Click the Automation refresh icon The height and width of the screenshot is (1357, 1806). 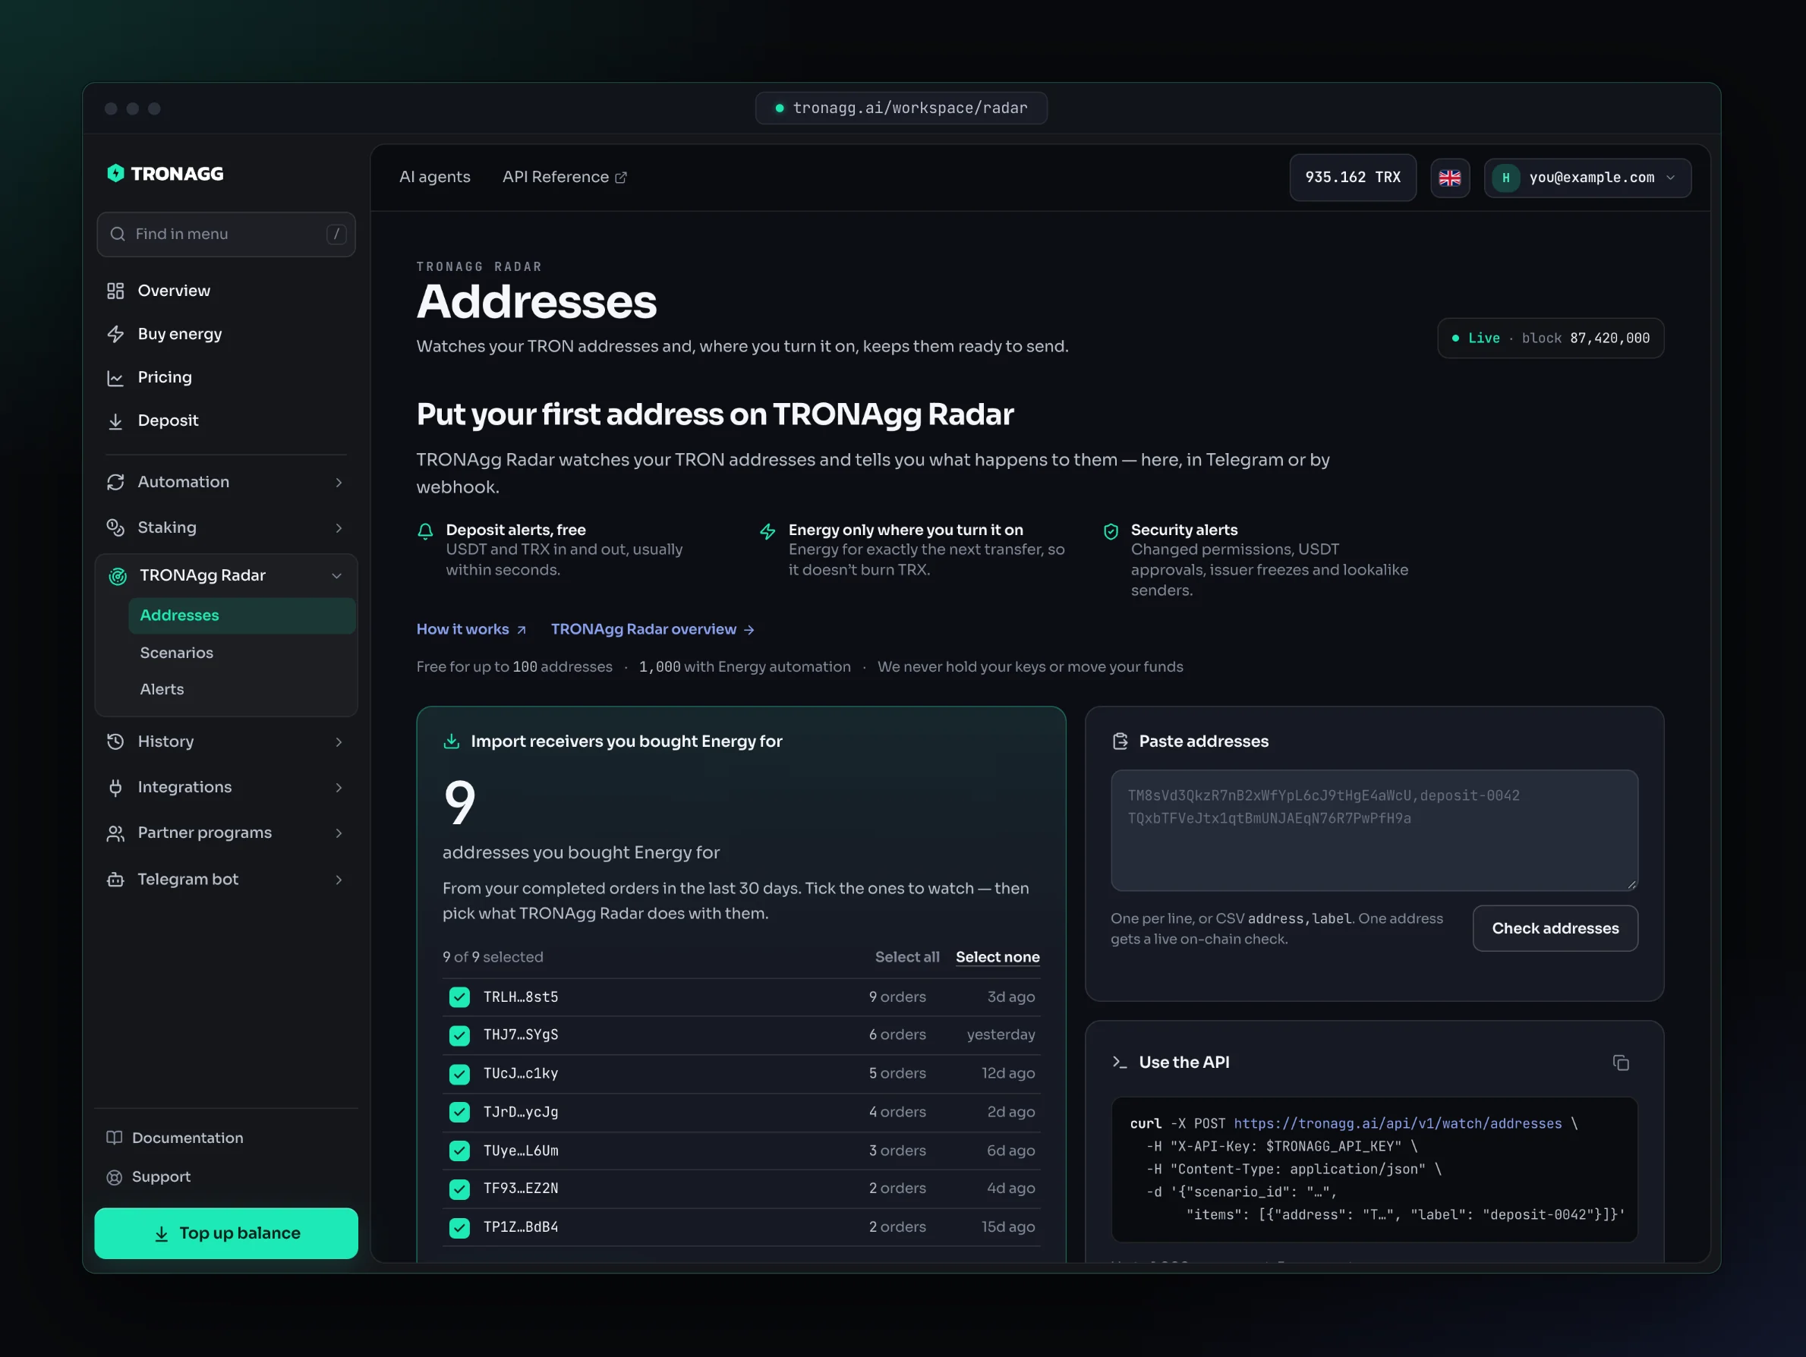pos(115,482)
